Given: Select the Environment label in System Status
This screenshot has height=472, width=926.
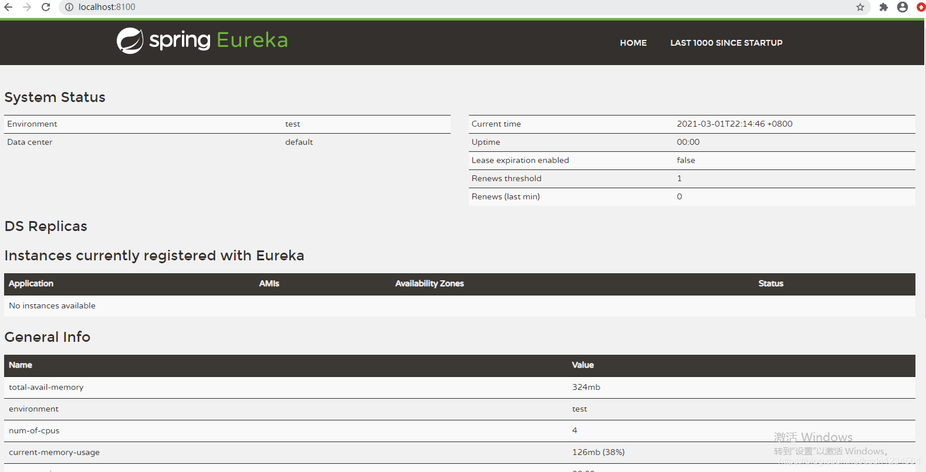Looking at the screenshot, I should [x=32, y=124].
